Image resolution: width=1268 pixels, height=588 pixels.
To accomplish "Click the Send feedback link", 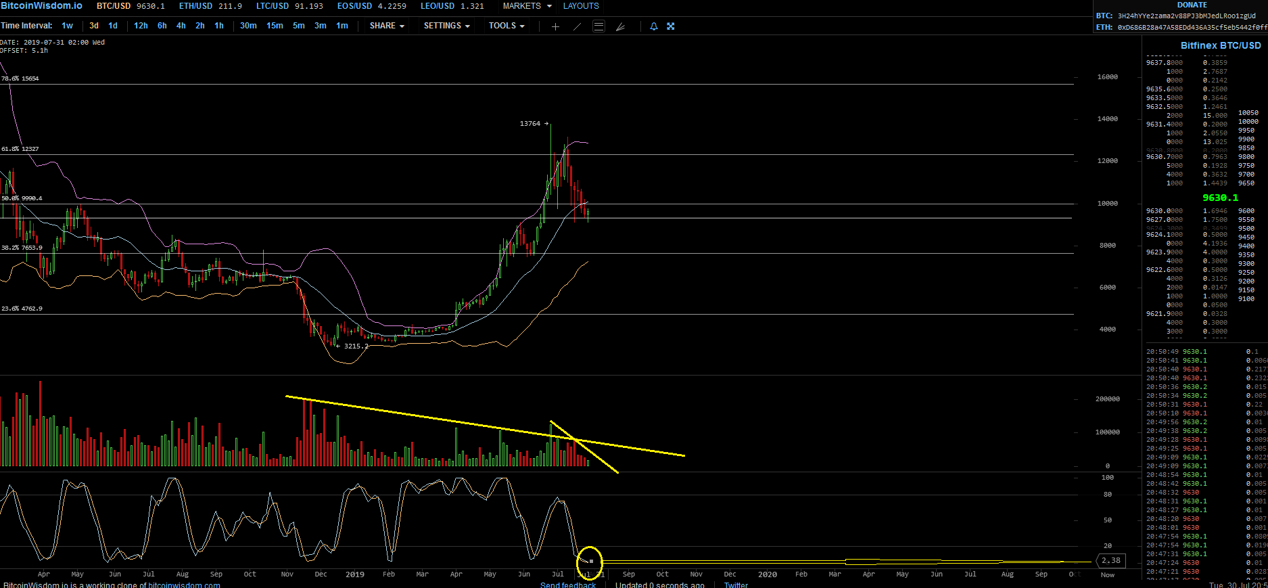I will (568, 585).
